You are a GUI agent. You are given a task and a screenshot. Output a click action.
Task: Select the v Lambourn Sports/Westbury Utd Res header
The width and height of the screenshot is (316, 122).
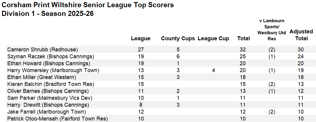[x=272, y=30]
